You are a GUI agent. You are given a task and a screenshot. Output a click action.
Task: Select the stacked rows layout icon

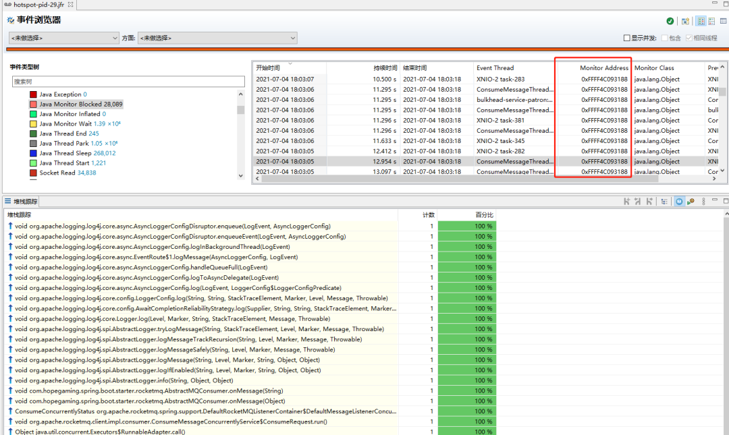(x=712, y=21)
